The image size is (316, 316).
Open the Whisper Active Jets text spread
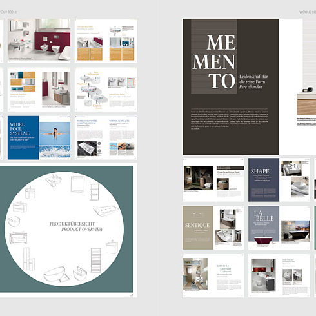click(x=106, y=137)
